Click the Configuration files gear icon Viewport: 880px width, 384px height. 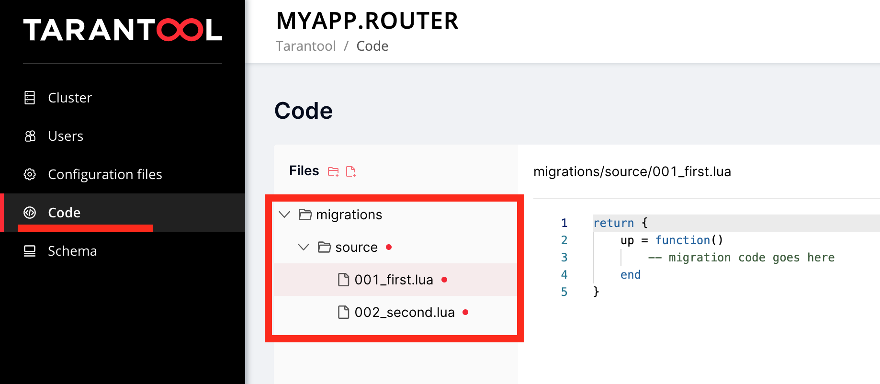(x=30, y=174)
